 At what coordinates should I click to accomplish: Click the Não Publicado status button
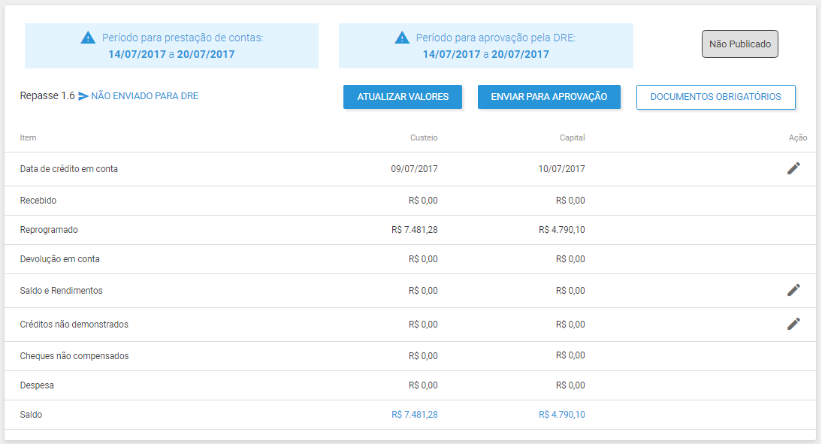tap(739, 44)
